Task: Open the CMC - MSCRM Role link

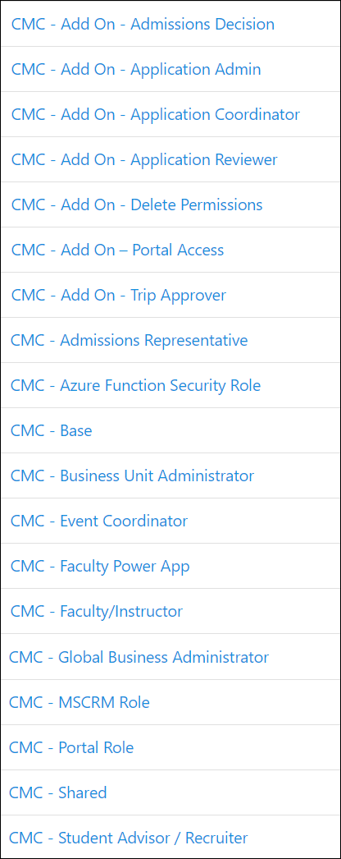Action: [80, 702]
